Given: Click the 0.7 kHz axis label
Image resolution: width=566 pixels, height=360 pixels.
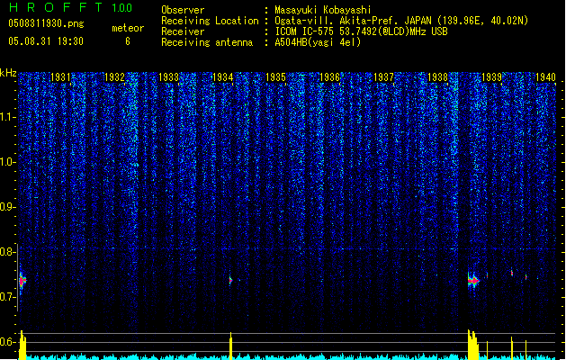Looking at the screenshot, I should click(x=6, y=297).
